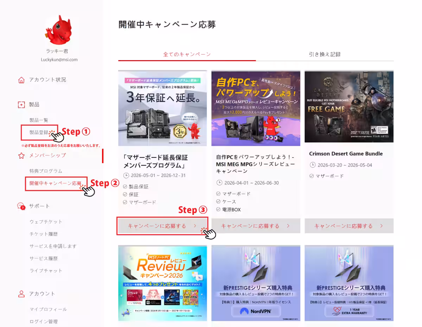The width and height of the screenshot is (422, 327).
Task: Switch to the 全てのキャンペーン tab
Action: pyautogui.click(x=187, y=54)
